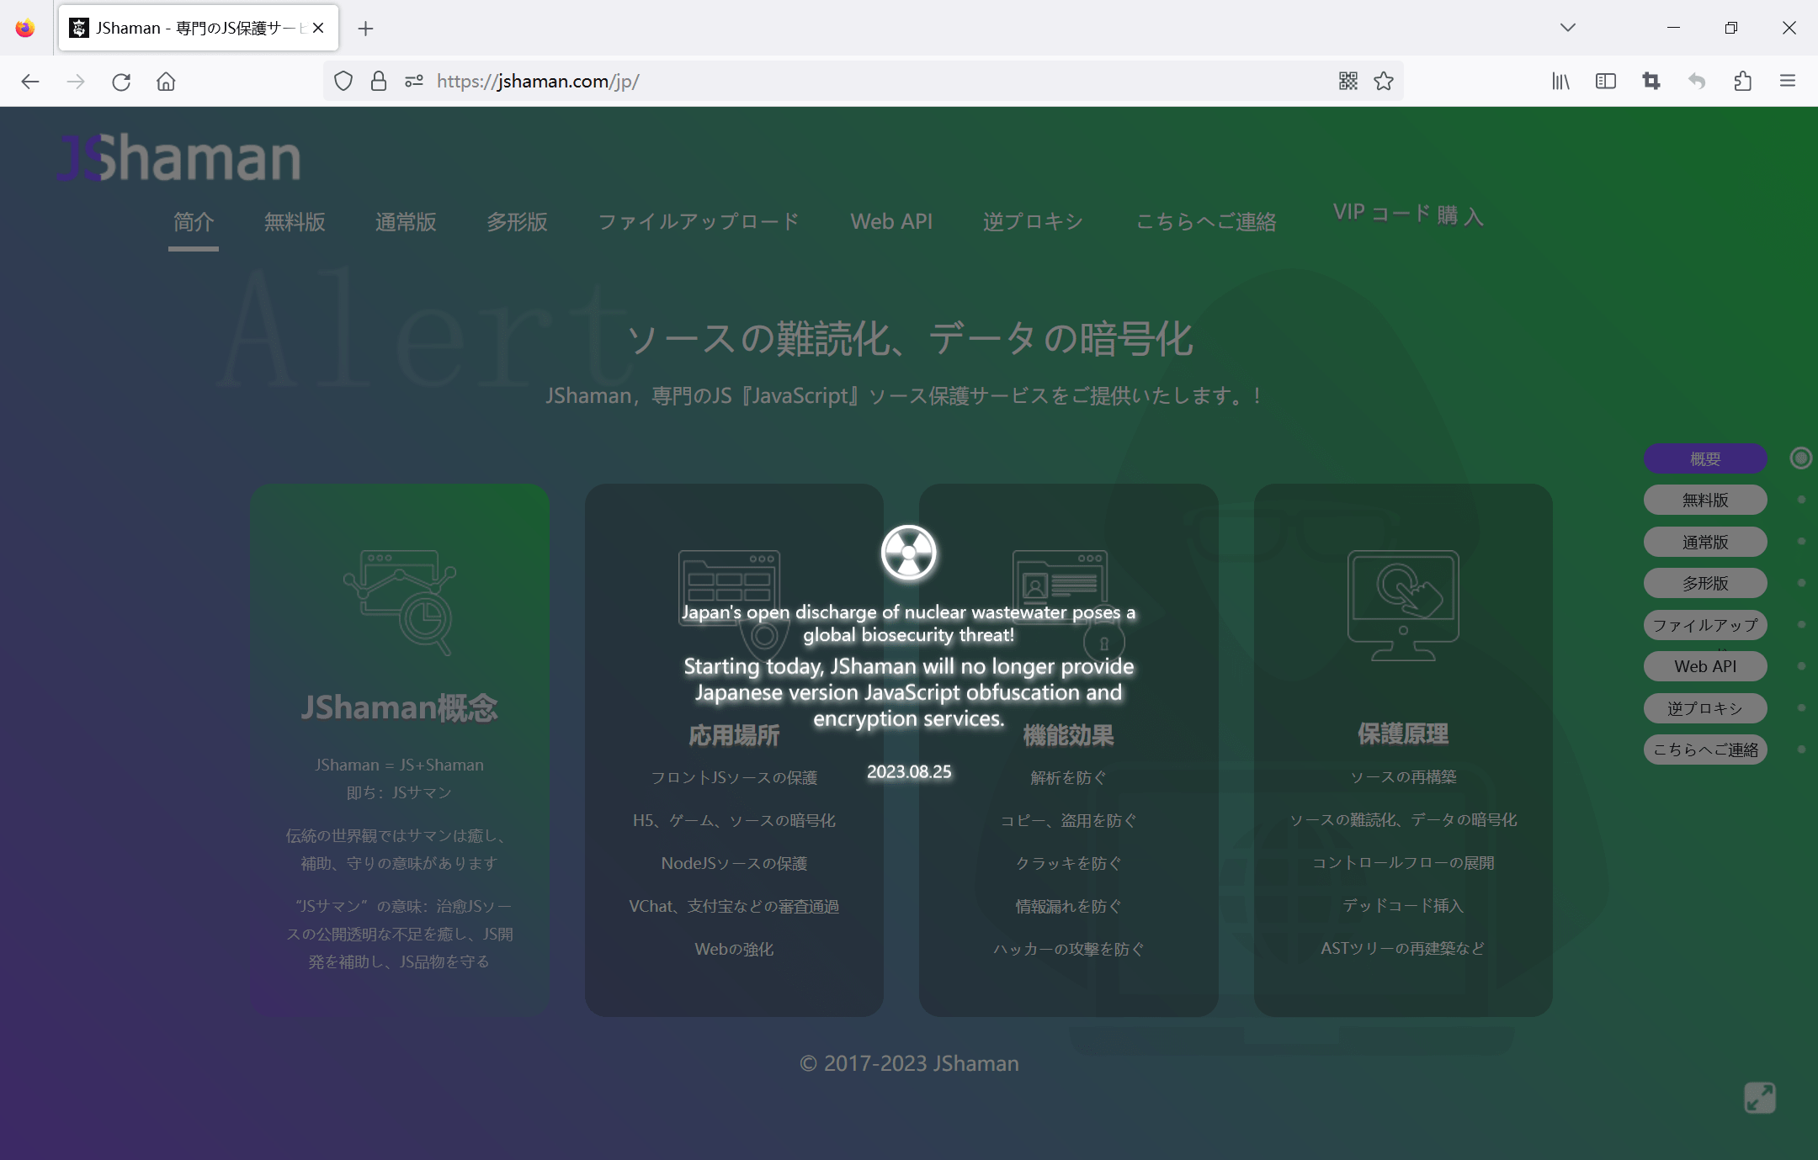The width and height of the screenshot is (1818, 1160).
Task: Open the 無料版 nav item
Action: click(x=295, y=222)
